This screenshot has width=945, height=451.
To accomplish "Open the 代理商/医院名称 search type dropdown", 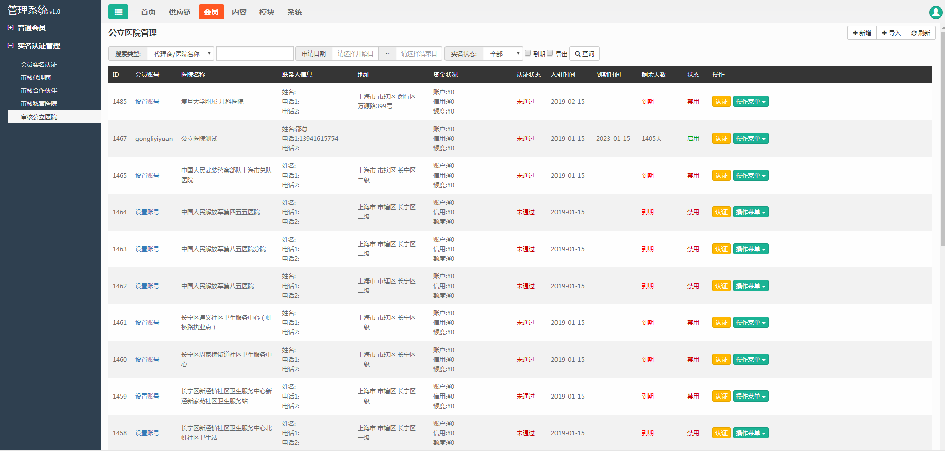I will [x=181, y=53].
